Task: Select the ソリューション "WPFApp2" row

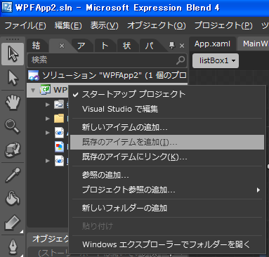Action: click(107, 75)
